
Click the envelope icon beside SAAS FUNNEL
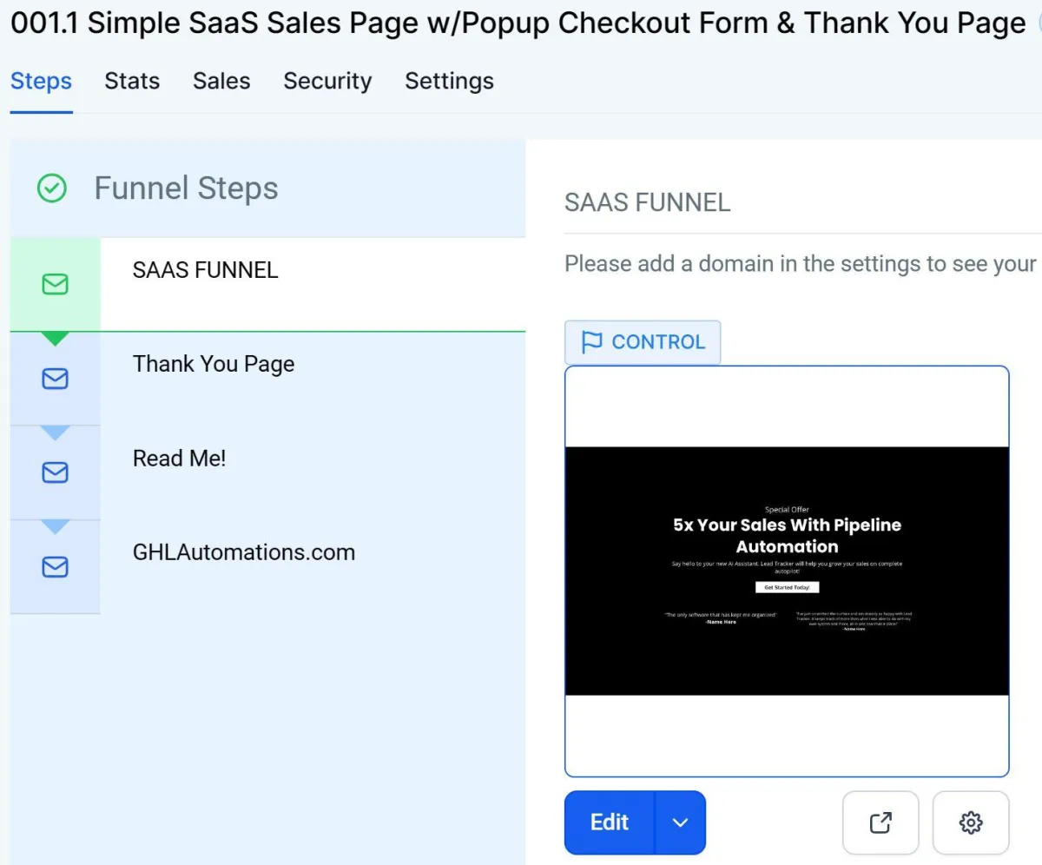point(55,284)
